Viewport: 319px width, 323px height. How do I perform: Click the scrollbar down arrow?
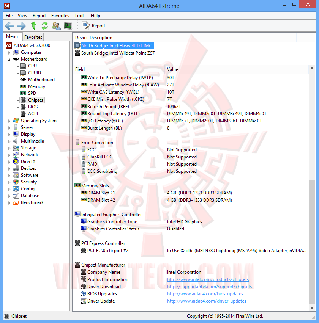[x=312, y=307]
